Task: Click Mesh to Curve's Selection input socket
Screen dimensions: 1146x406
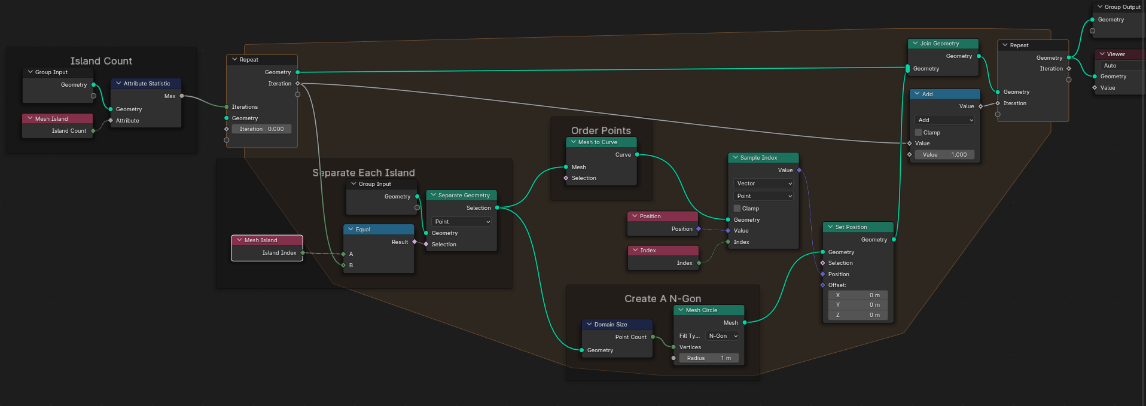Action: 566,178
